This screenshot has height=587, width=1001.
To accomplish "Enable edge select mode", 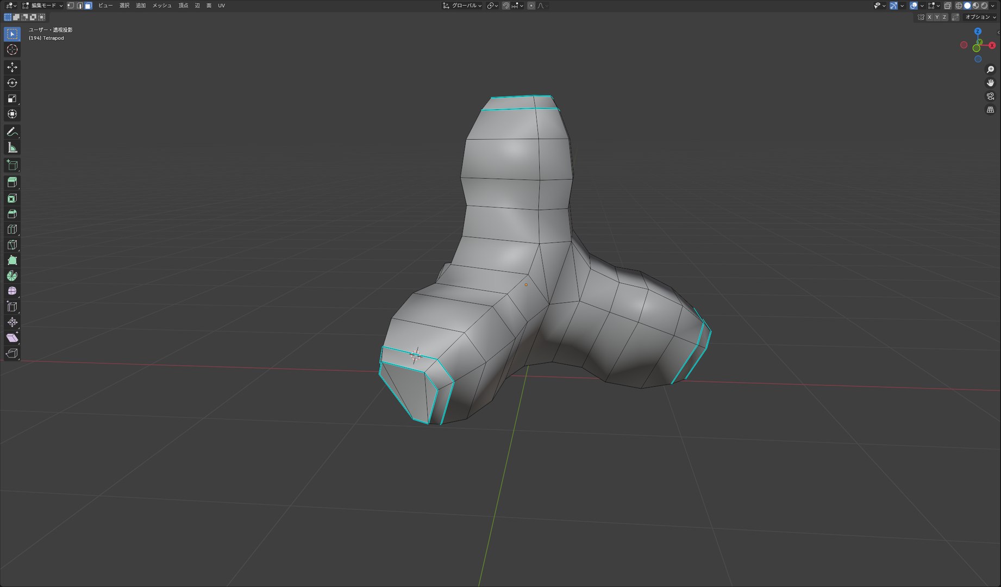I will pyautogui.click(x=79, y=5).
